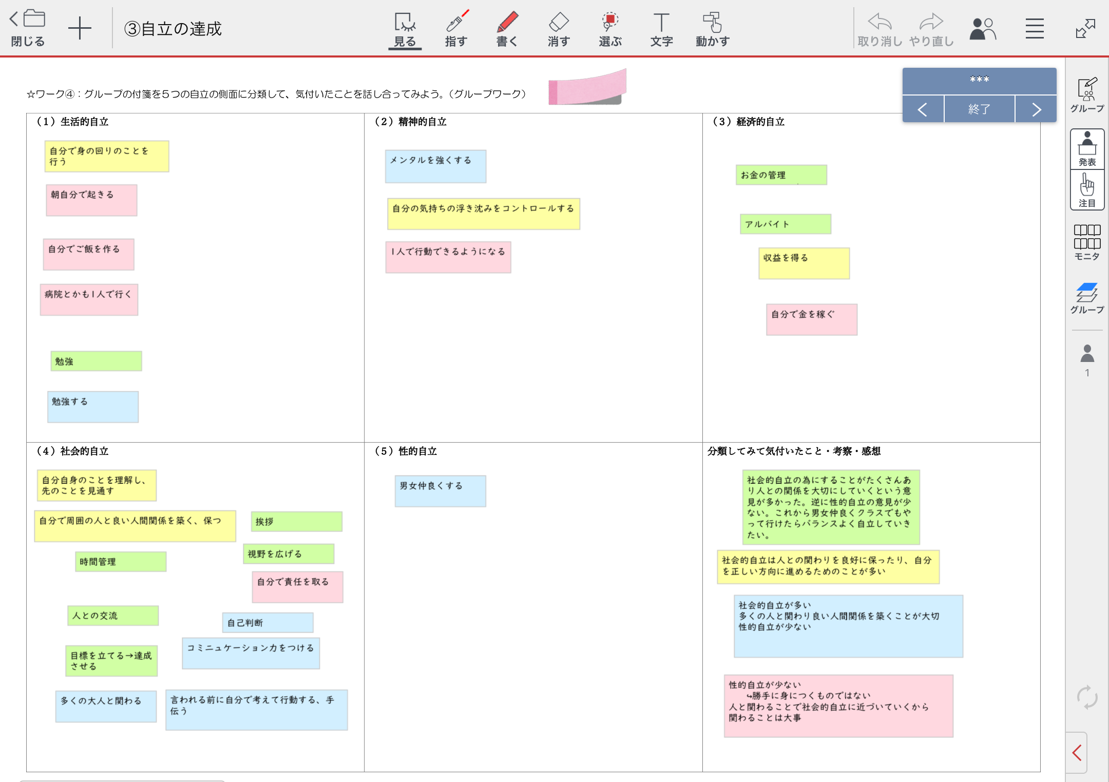
Task: Select the 動かす move tool
Action: pyautogui.click(x=712, y=29)
